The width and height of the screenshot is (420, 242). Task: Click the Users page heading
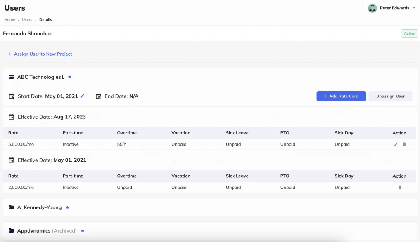15,8
